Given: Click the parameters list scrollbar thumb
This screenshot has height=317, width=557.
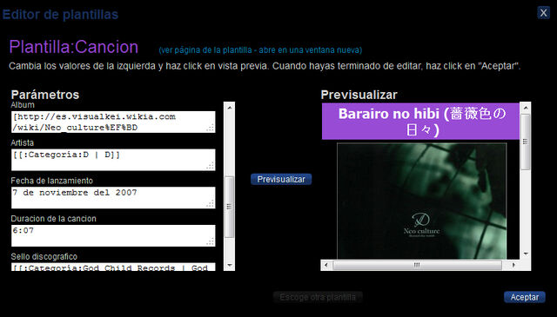Looking at the screenshot, I should (x=229, y=207).
